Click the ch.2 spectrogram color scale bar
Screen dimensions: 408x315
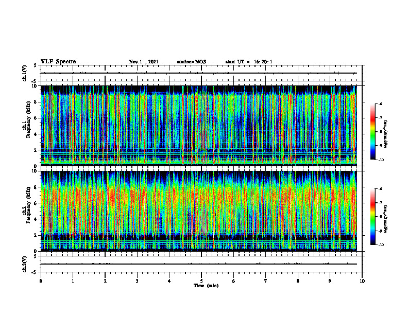[372, 217]
